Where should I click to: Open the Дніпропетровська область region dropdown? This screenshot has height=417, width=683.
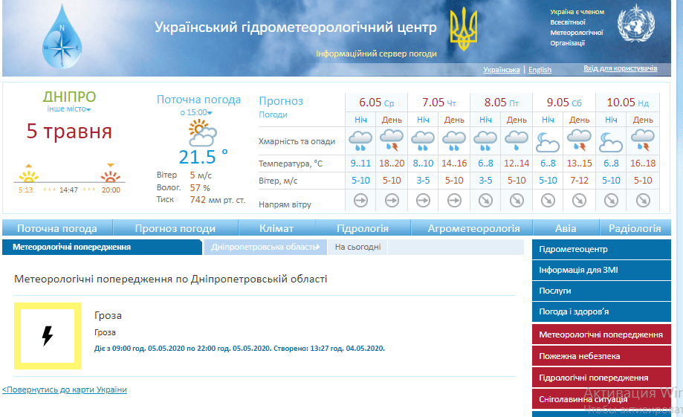coord(265,247)
